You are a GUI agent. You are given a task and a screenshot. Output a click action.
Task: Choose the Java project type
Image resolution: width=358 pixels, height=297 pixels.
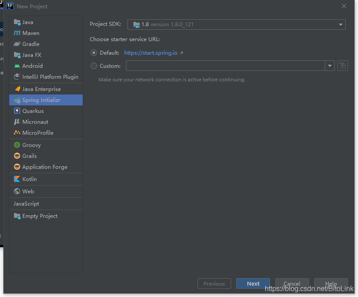(46, 22)
